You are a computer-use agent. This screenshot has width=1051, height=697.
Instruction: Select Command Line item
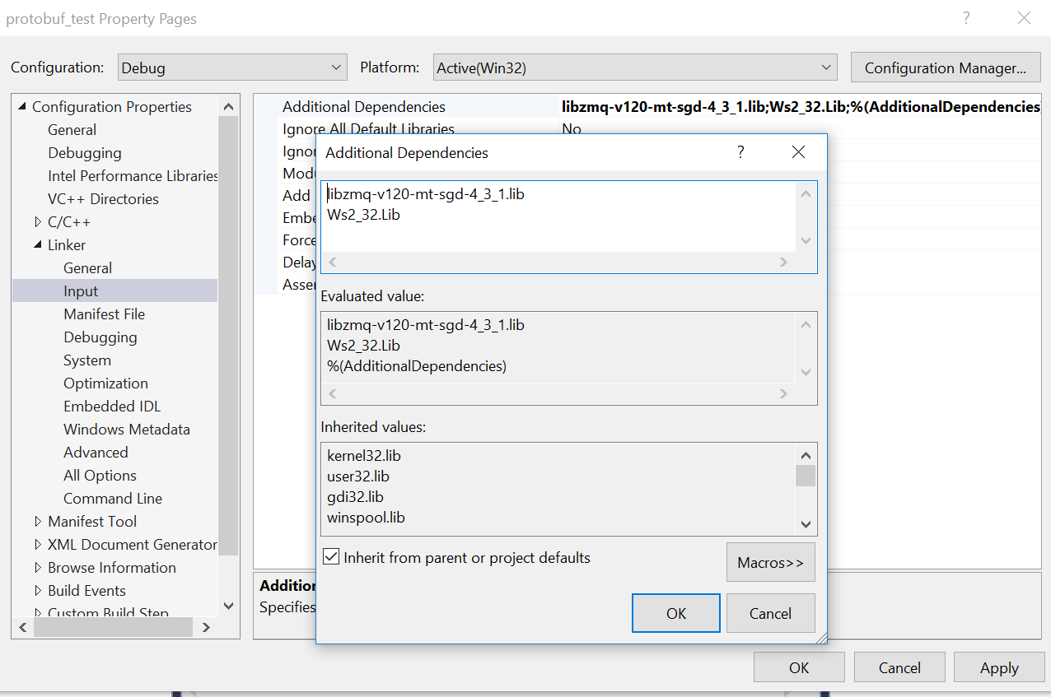113,499
